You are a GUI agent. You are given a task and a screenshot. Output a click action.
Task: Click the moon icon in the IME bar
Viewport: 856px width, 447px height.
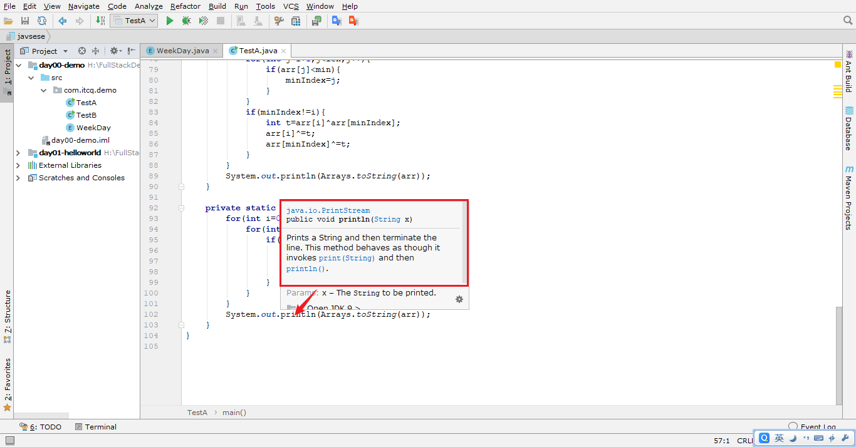(x=792, y=438)
